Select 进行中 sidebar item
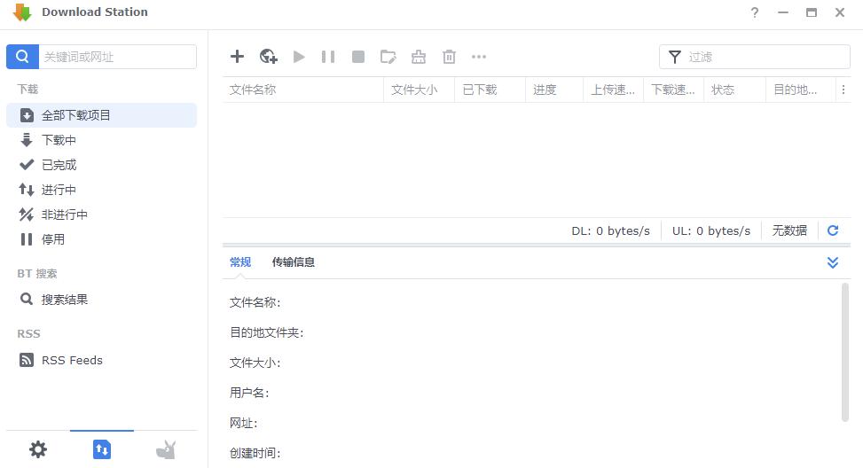Viewport: 863px width, 468px height. (x=101, y=190)
